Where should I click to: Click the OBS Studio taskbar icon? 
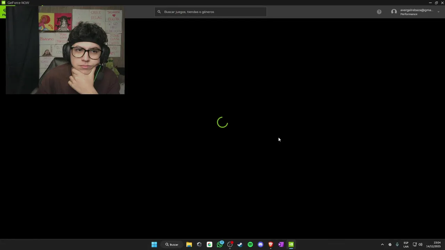pyautogui.click(x=230, y=244)
